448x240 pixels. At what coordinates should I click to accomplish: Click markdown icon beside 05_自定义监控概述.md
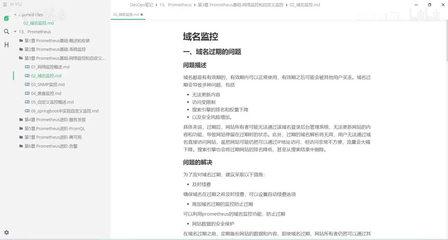pyautogui.click(x=27, y=102)
